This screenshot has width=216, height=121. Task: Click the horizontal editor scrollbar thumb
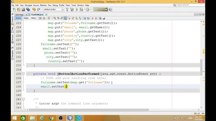click(x=89, y=110)
